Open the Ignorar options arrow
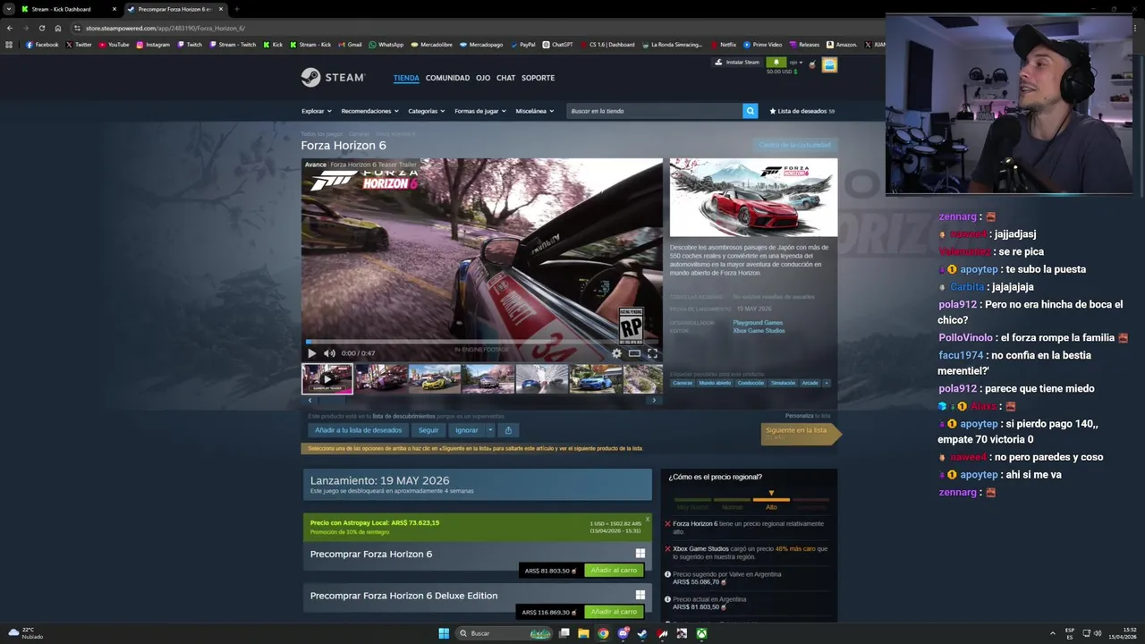 pyautogui.click(x=490, y=430)
